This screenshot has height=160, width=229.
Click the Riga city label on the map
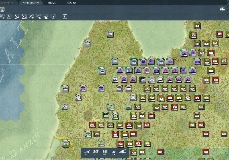point(180,60)
